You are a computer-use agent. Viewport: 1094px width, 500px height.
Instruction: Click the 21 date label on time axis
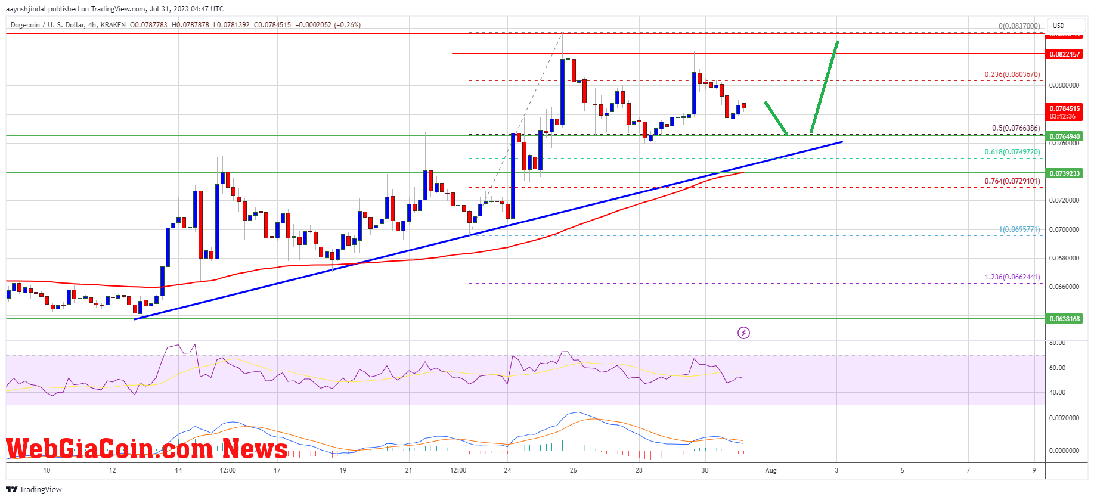click(x=408, y=470)
